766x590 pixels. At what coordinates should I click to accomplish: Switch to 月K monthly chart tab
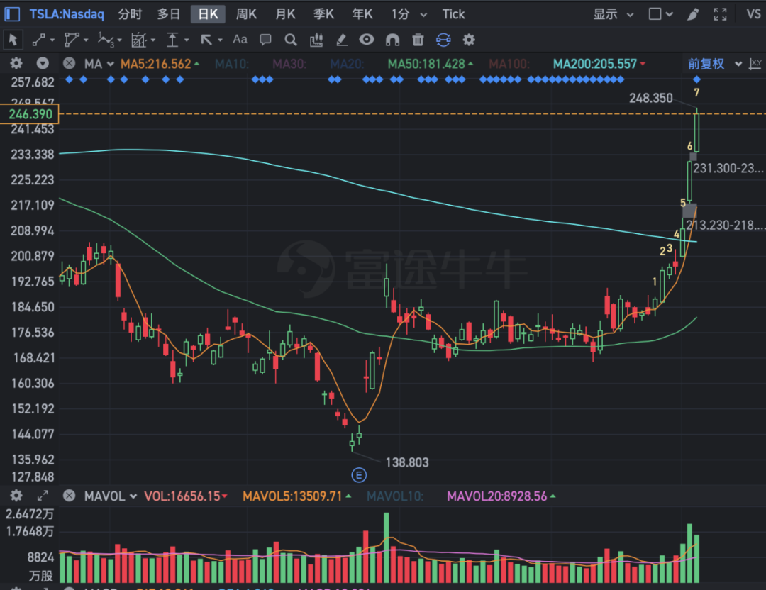point(285,14)
